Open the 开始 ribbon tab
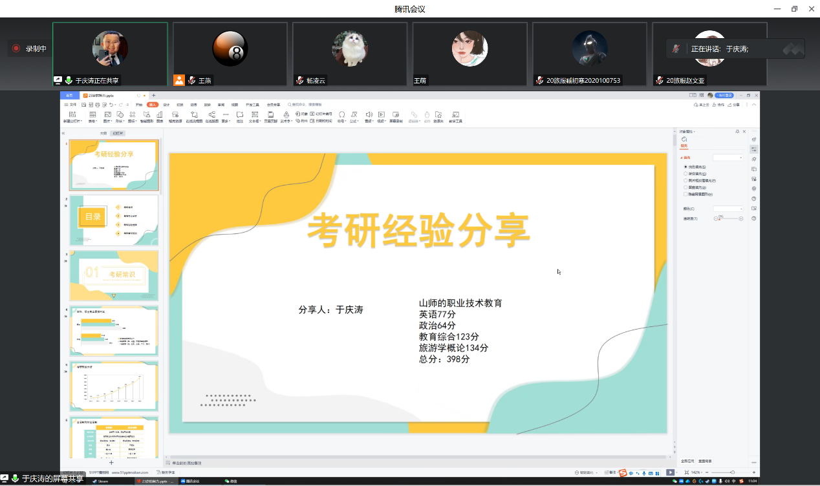Viewport: 820px width, 486px height. coord(139,104)
